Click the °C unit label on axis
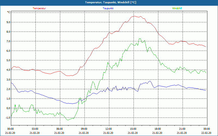The width and height of the screenshot is (218, 136). point(9,12)
